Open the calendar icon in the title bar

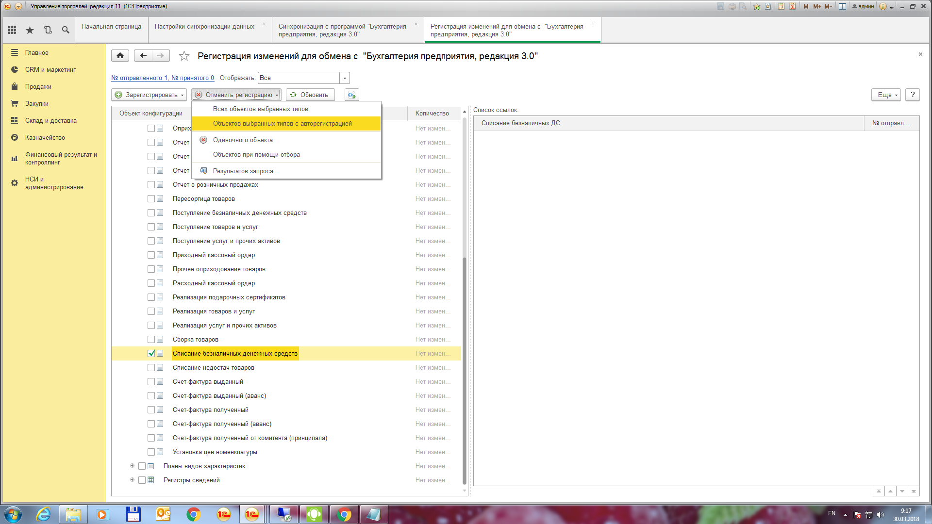tap(793, 6)
